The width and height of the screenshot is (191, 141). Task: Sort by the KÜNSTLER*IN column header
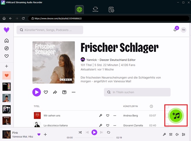[130, 106]
